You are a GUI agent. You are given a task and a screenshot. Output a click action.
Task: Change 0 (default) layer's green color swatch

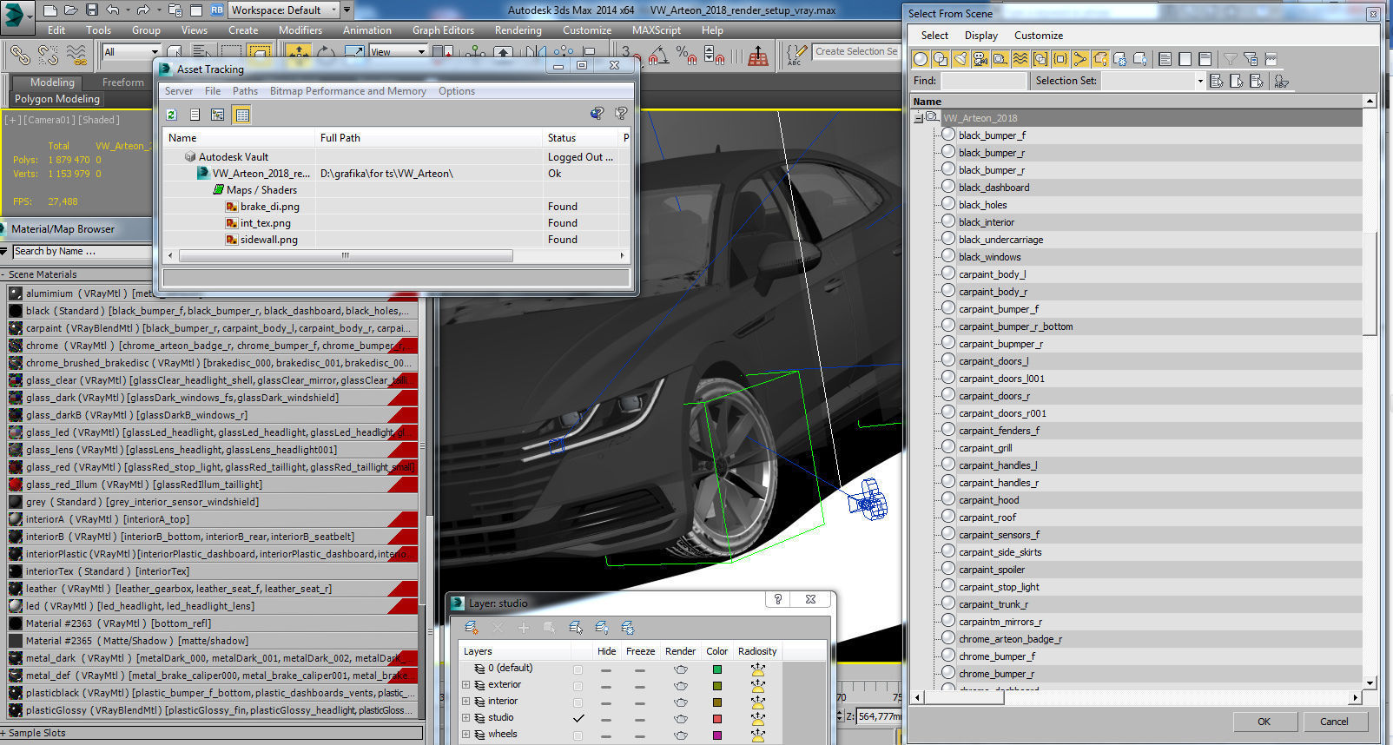point(716,669)
